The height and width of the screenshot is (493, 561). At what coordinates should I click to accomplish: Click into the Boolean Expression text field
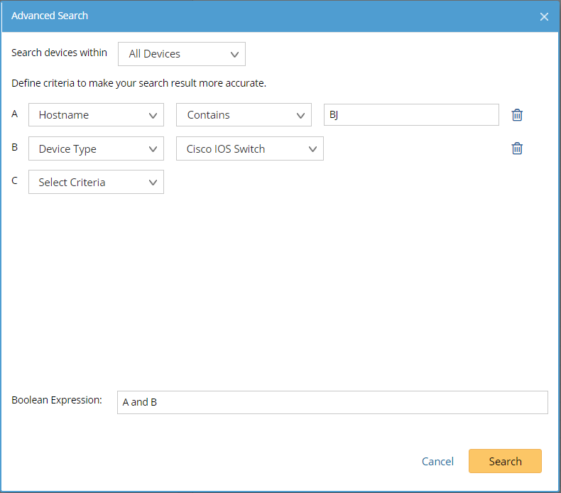pos(332,402)
